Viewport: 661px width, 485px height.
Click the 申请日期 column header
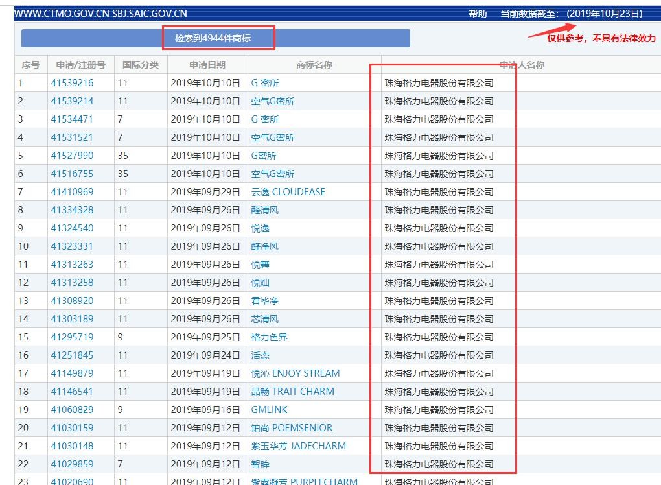[207, 65]
